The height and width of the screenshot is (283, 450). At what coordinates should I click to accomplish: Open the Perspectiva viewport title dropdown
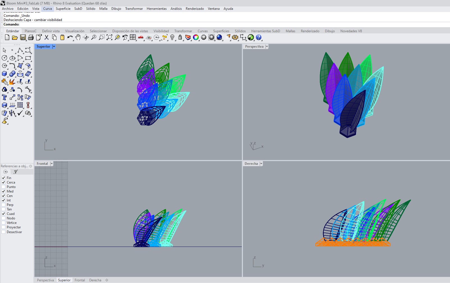click(x=267, y=47)
